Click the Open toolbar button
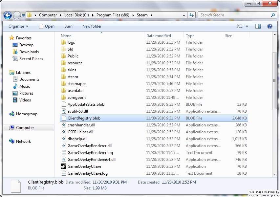 tap(47, 26)
